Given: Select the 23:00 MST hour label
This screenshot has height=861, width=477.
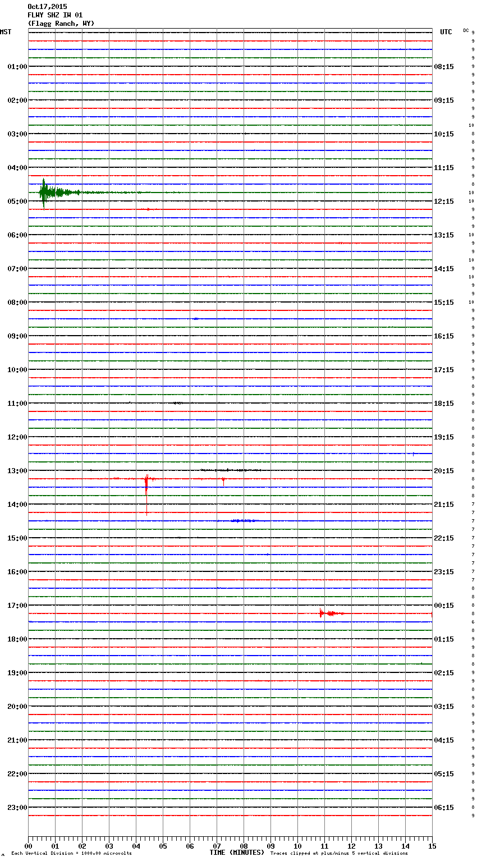Looking at the screenshot, I should click(x=17, y=808).
